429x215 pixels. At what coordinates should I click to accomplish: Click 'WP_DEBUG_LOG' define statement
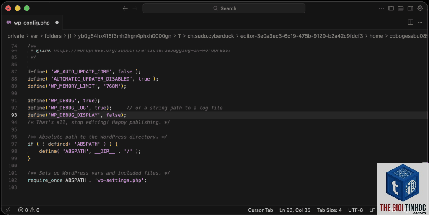(70, 108)
